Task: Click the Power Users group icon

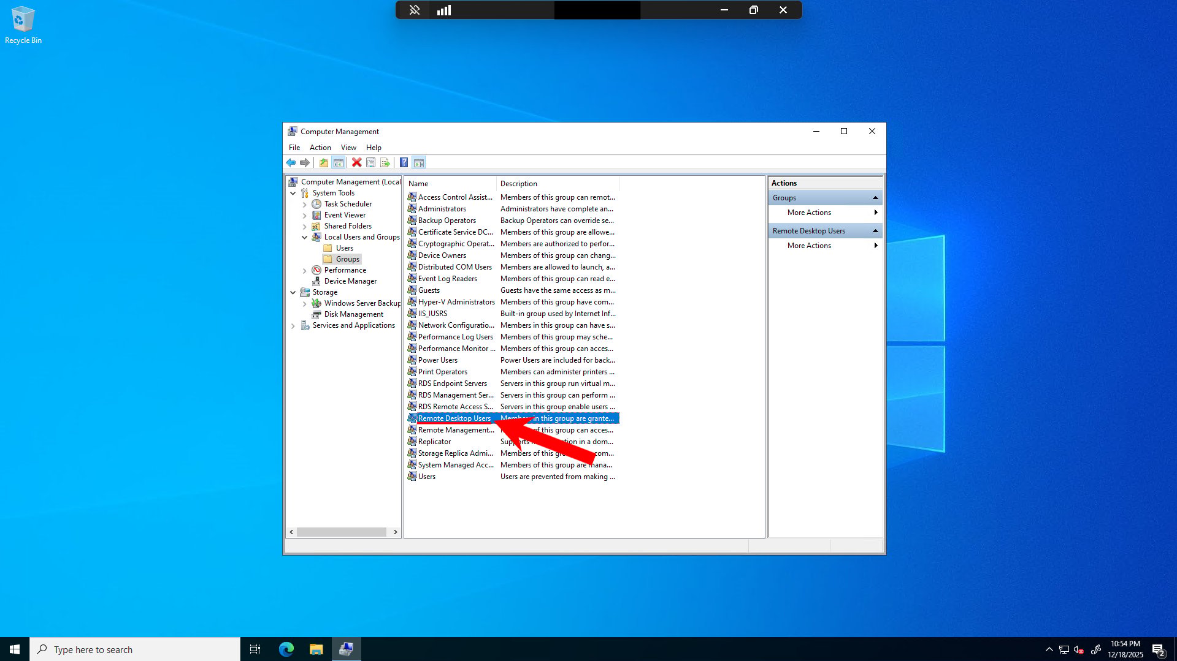Action: (x=412, y=360)
